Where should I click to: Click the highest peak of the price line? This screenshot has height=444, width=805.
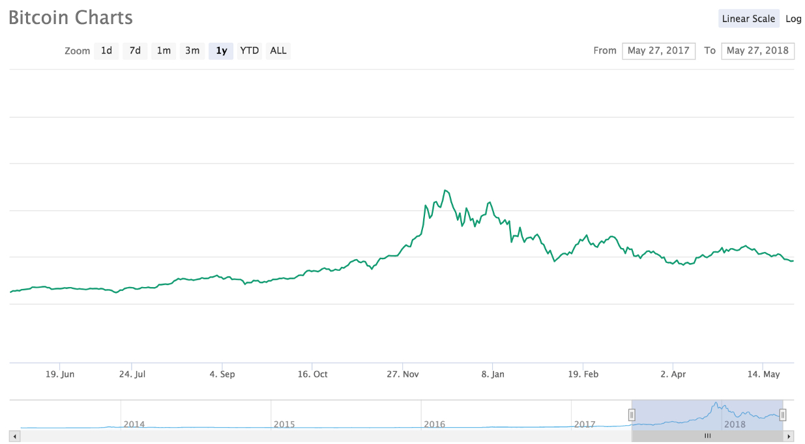pyautogui.click(x=445, y=190)
